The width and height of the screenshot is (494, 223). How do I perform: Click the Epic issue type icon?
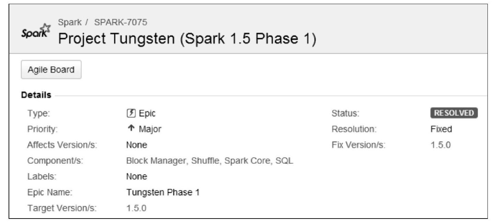(x=131, y=113)
